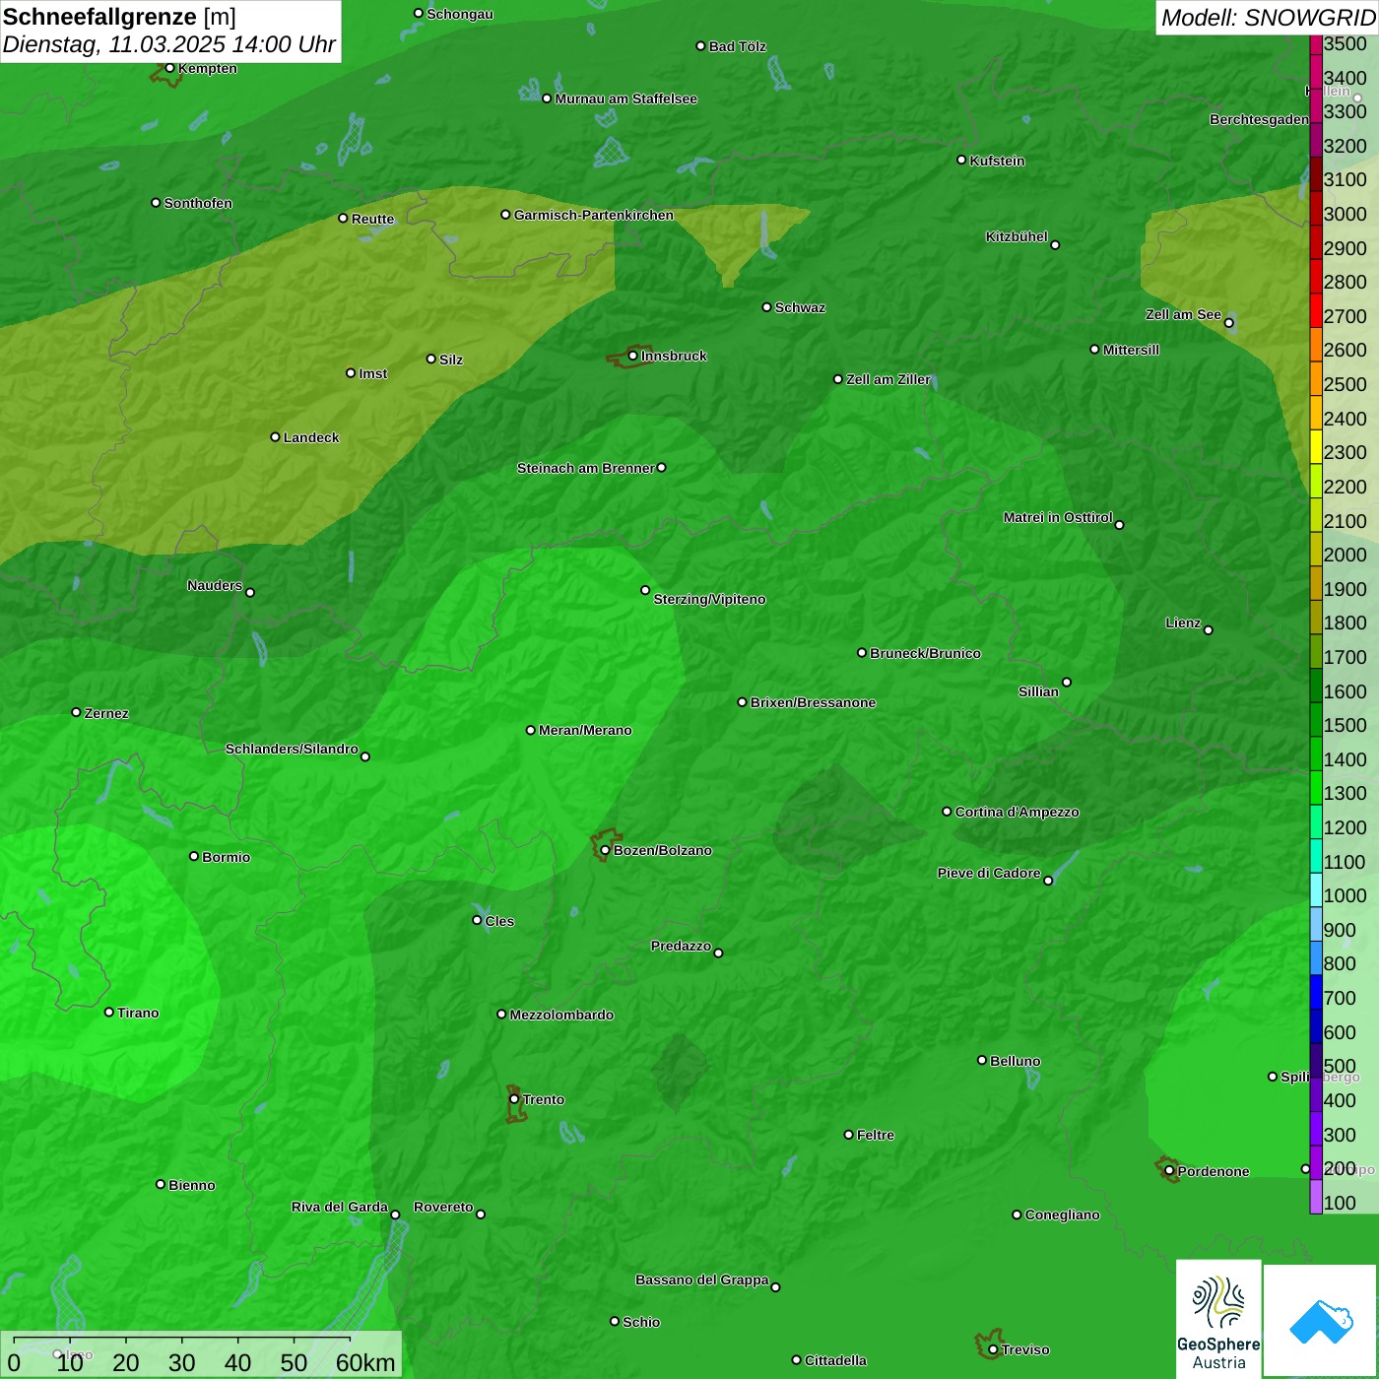Click the Bad Tölz location dot
Screen dimensions: 1379x1379
[x=700, y=46]
